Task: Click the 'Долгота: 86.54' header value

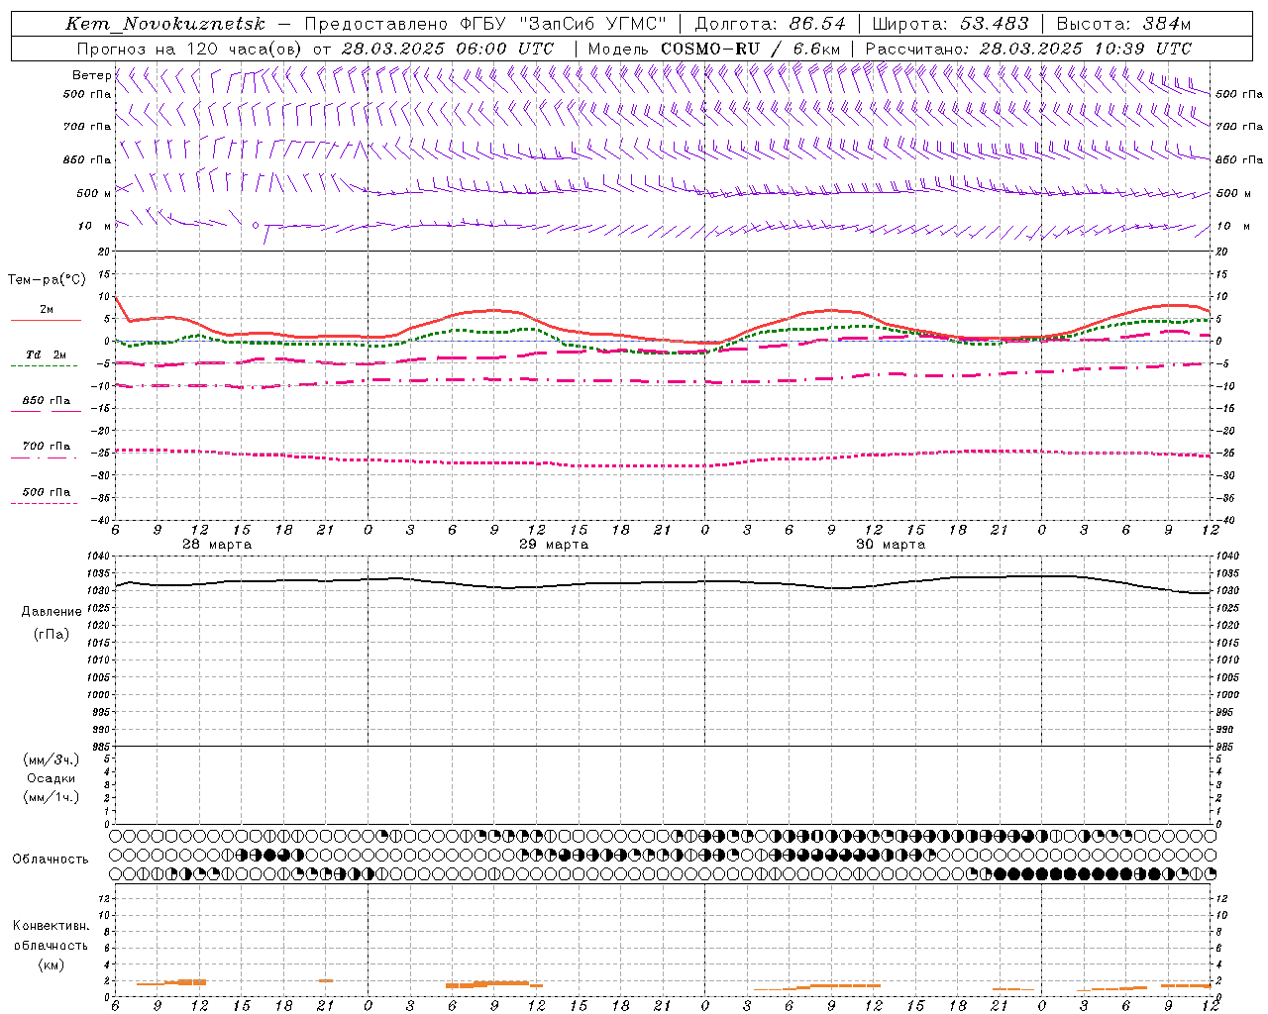Action: pyautogui.click(x=771, y=24)
